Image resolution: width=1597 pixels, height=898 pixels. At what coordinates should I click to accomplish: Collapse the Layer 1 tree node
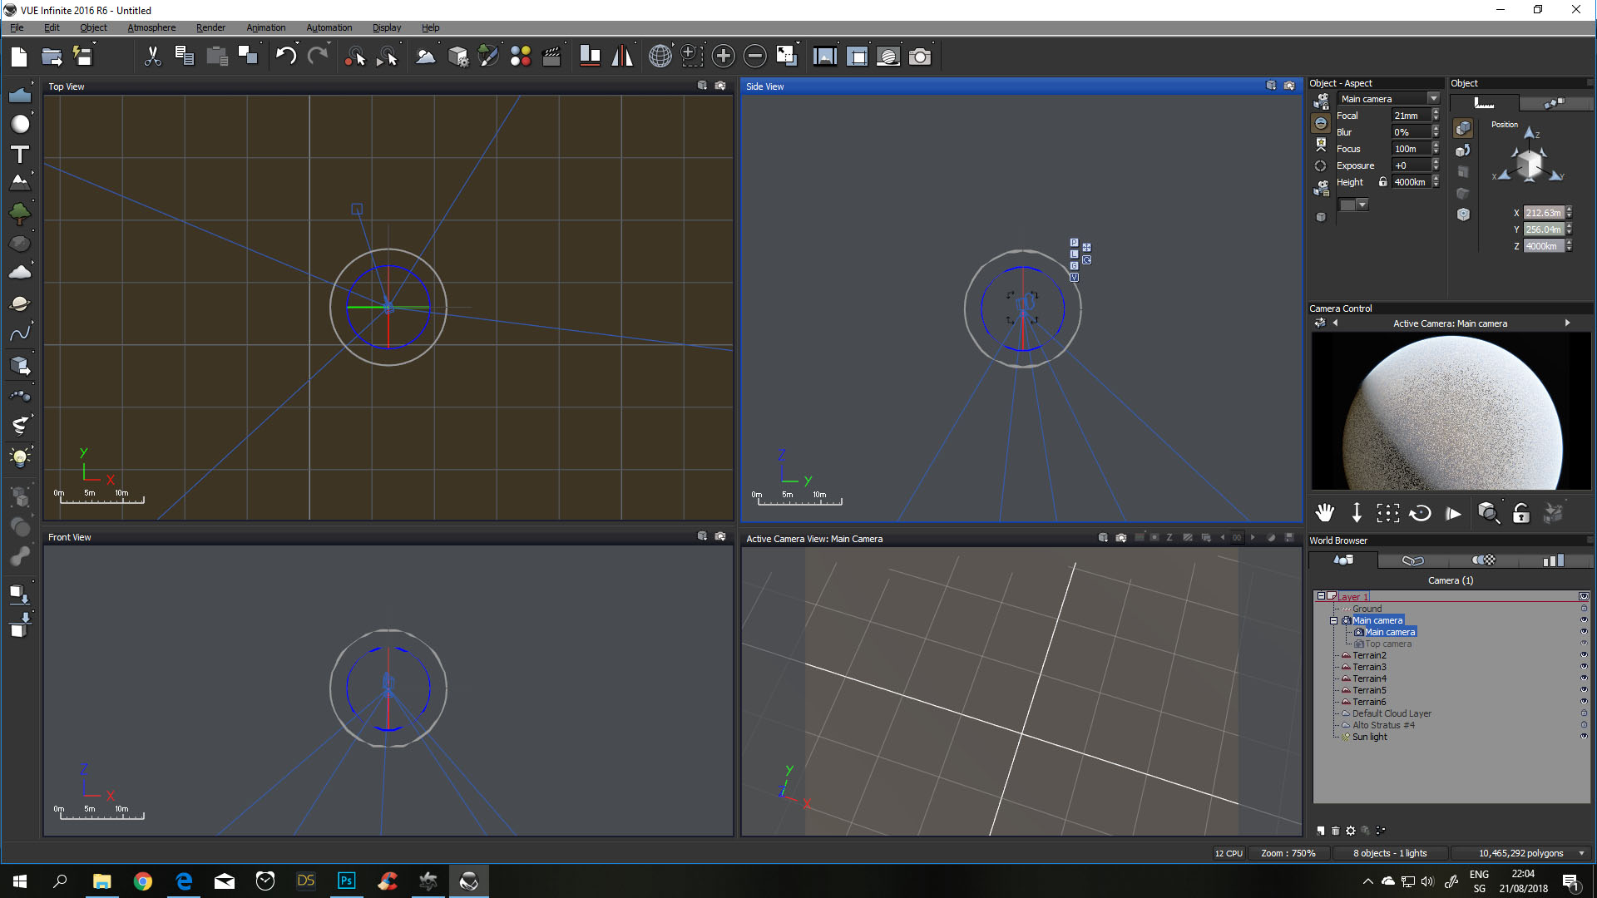coord(1320,596)
